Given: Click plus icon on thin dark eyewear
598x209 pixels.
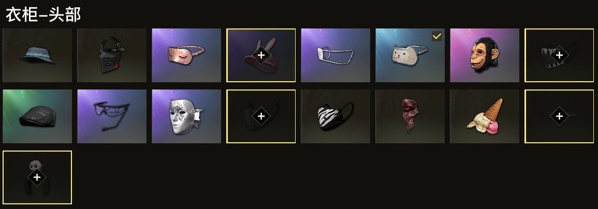Looking at the screenshot, I should [x=559, y=116].
